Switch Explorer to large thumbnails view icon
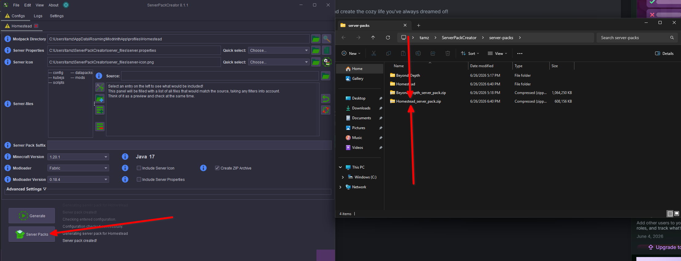 (677, 214)
